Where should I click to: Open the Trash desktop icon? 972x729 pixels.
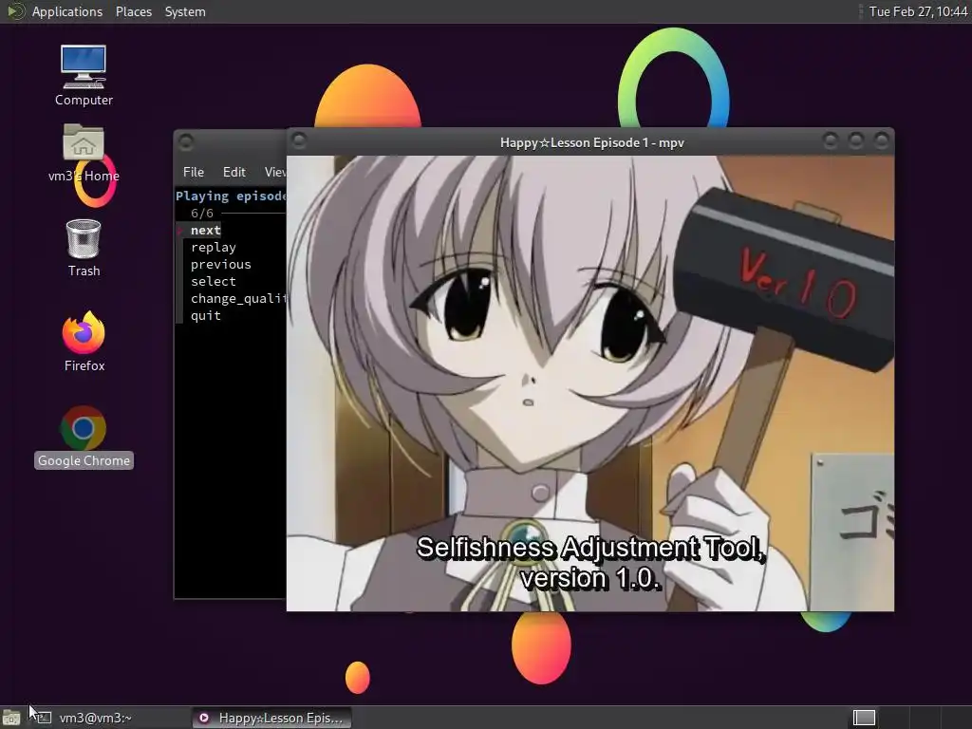tap(84, 248)
